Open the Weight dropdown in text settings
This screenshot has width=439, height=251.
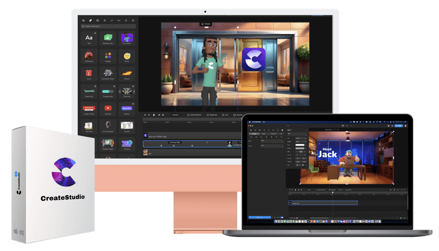point(300,142)
